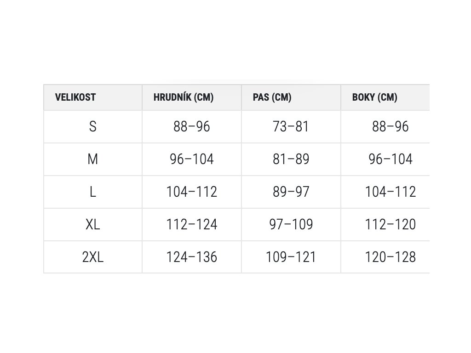Image resolution: width=471 pixels, height=353 pixels.
Task: Click the VELIKOST column header
Action: [75, 97]
